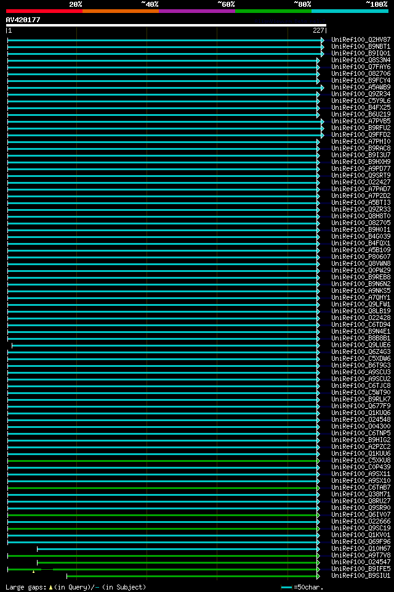The height and width of the screenshot is (592, 394).
Task: Select the UniRef100_B9HIG2 label
Action: coord(361,440)
